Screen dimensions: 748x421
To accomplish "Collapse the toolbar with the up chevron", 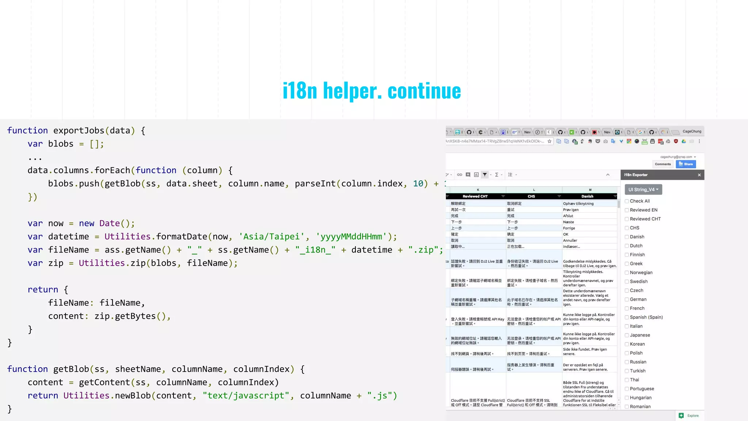I will tap(608, 175).
